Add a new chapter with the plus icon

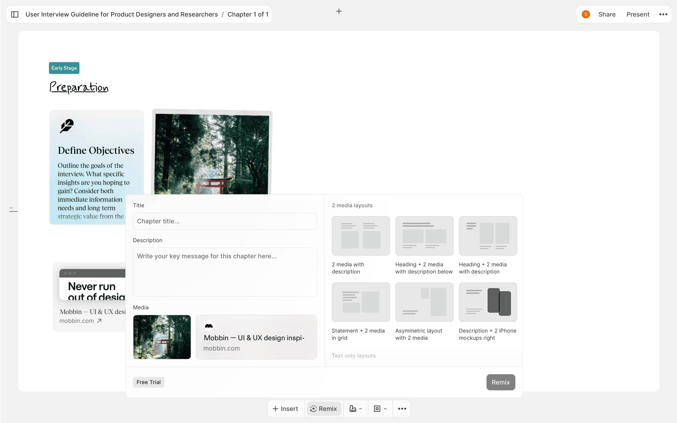click(x=339, y=11)
